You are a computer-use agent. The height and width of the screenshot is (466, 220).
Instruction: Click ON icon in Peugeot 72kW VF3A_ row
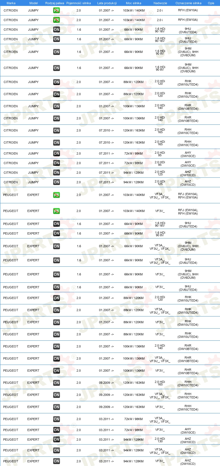coord(57,419)
